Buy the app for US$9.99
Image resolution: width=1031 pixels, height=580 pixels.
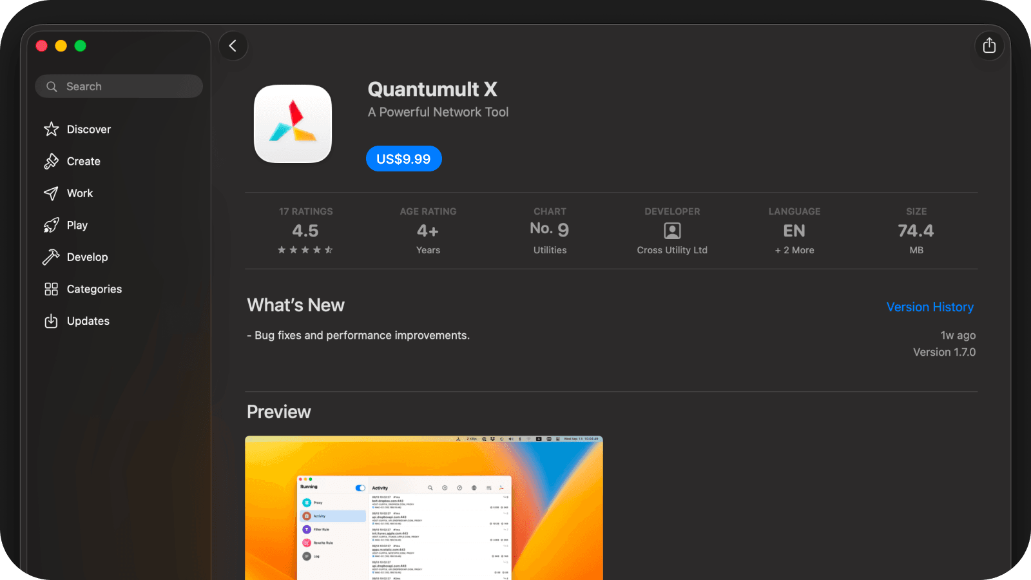(404, 159)
